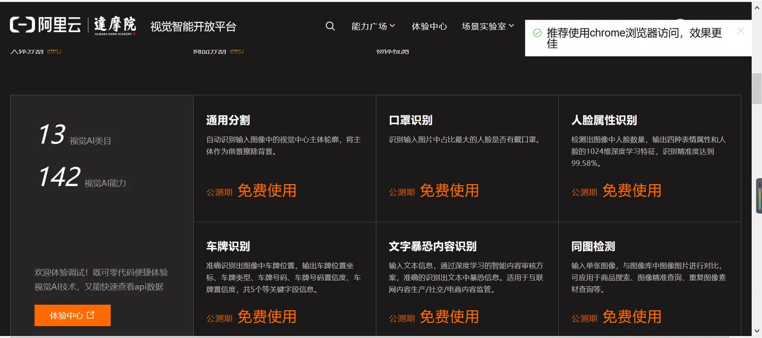
Task: Open the 通用分割 card title
Action: click(228, 120)
